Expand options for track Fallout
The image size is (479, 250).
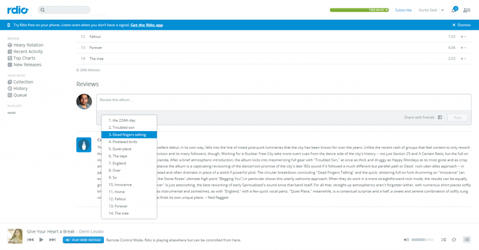(x=463, y=36)
